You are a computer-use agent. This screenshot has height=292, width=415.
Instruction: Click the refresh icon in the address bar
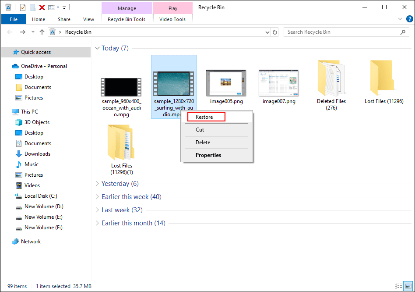[x=275, y=32]
